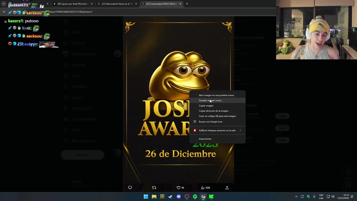
Task: Choose Buscar con Google Lens
Action: pos(218,122)
